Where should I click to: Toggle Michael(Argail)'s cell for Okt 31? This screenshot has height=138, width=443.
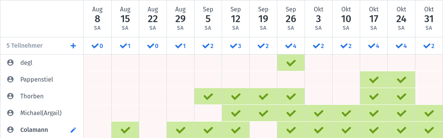429,113
